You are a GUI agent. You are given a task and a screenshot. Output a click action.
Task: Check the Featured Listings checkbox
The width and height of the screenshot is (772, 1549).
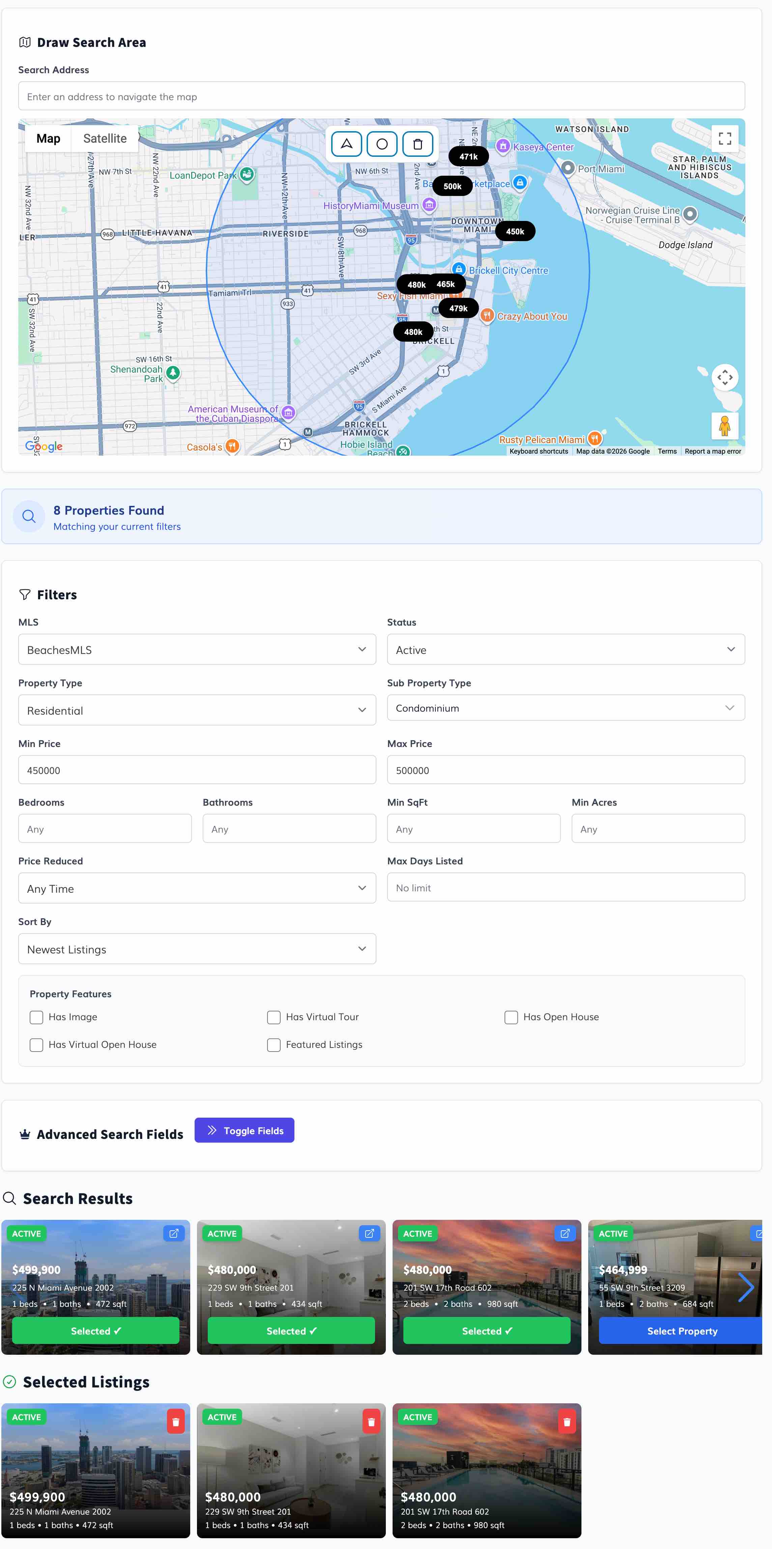click(274, 1044)
